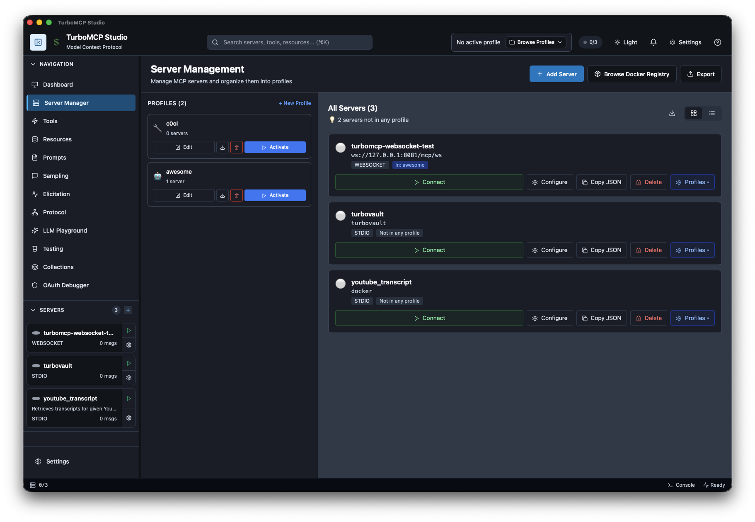This screenshot has width=755, height=522.
Task: Open notifications bell icon
Action: [x=653, y=42]
